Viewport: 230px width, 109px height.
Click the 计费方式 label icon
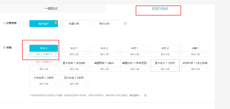coord(4,23)
